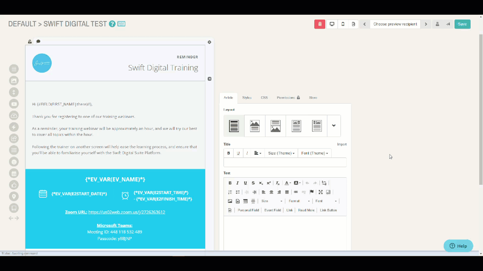The height and width of the screenshot is (271, 483).
Task: Open the text color picker
Action: [x=288, y=183]
